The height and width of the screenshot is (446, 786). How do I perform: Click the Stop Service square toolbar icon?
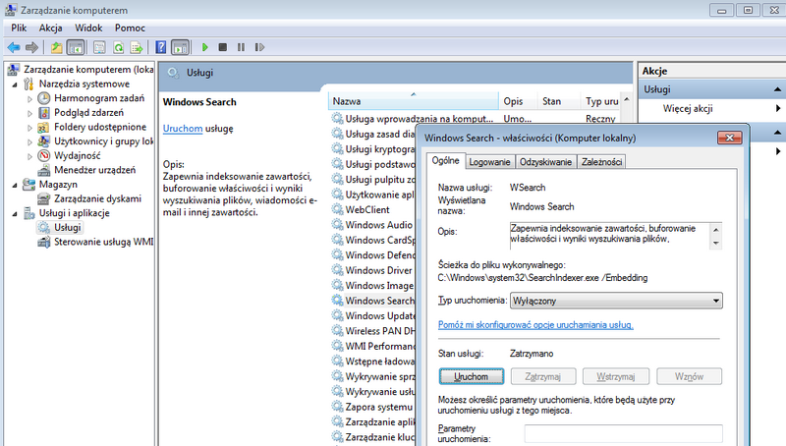pos(223,47)
